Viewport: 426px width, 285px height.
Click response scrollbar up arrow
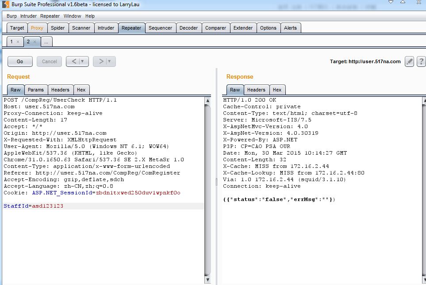click(424, 101)
